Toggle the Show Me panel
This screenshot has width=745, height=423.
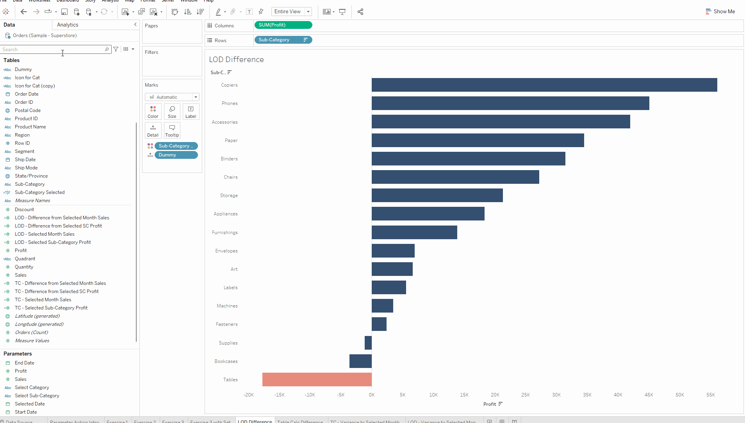point(720,12)
